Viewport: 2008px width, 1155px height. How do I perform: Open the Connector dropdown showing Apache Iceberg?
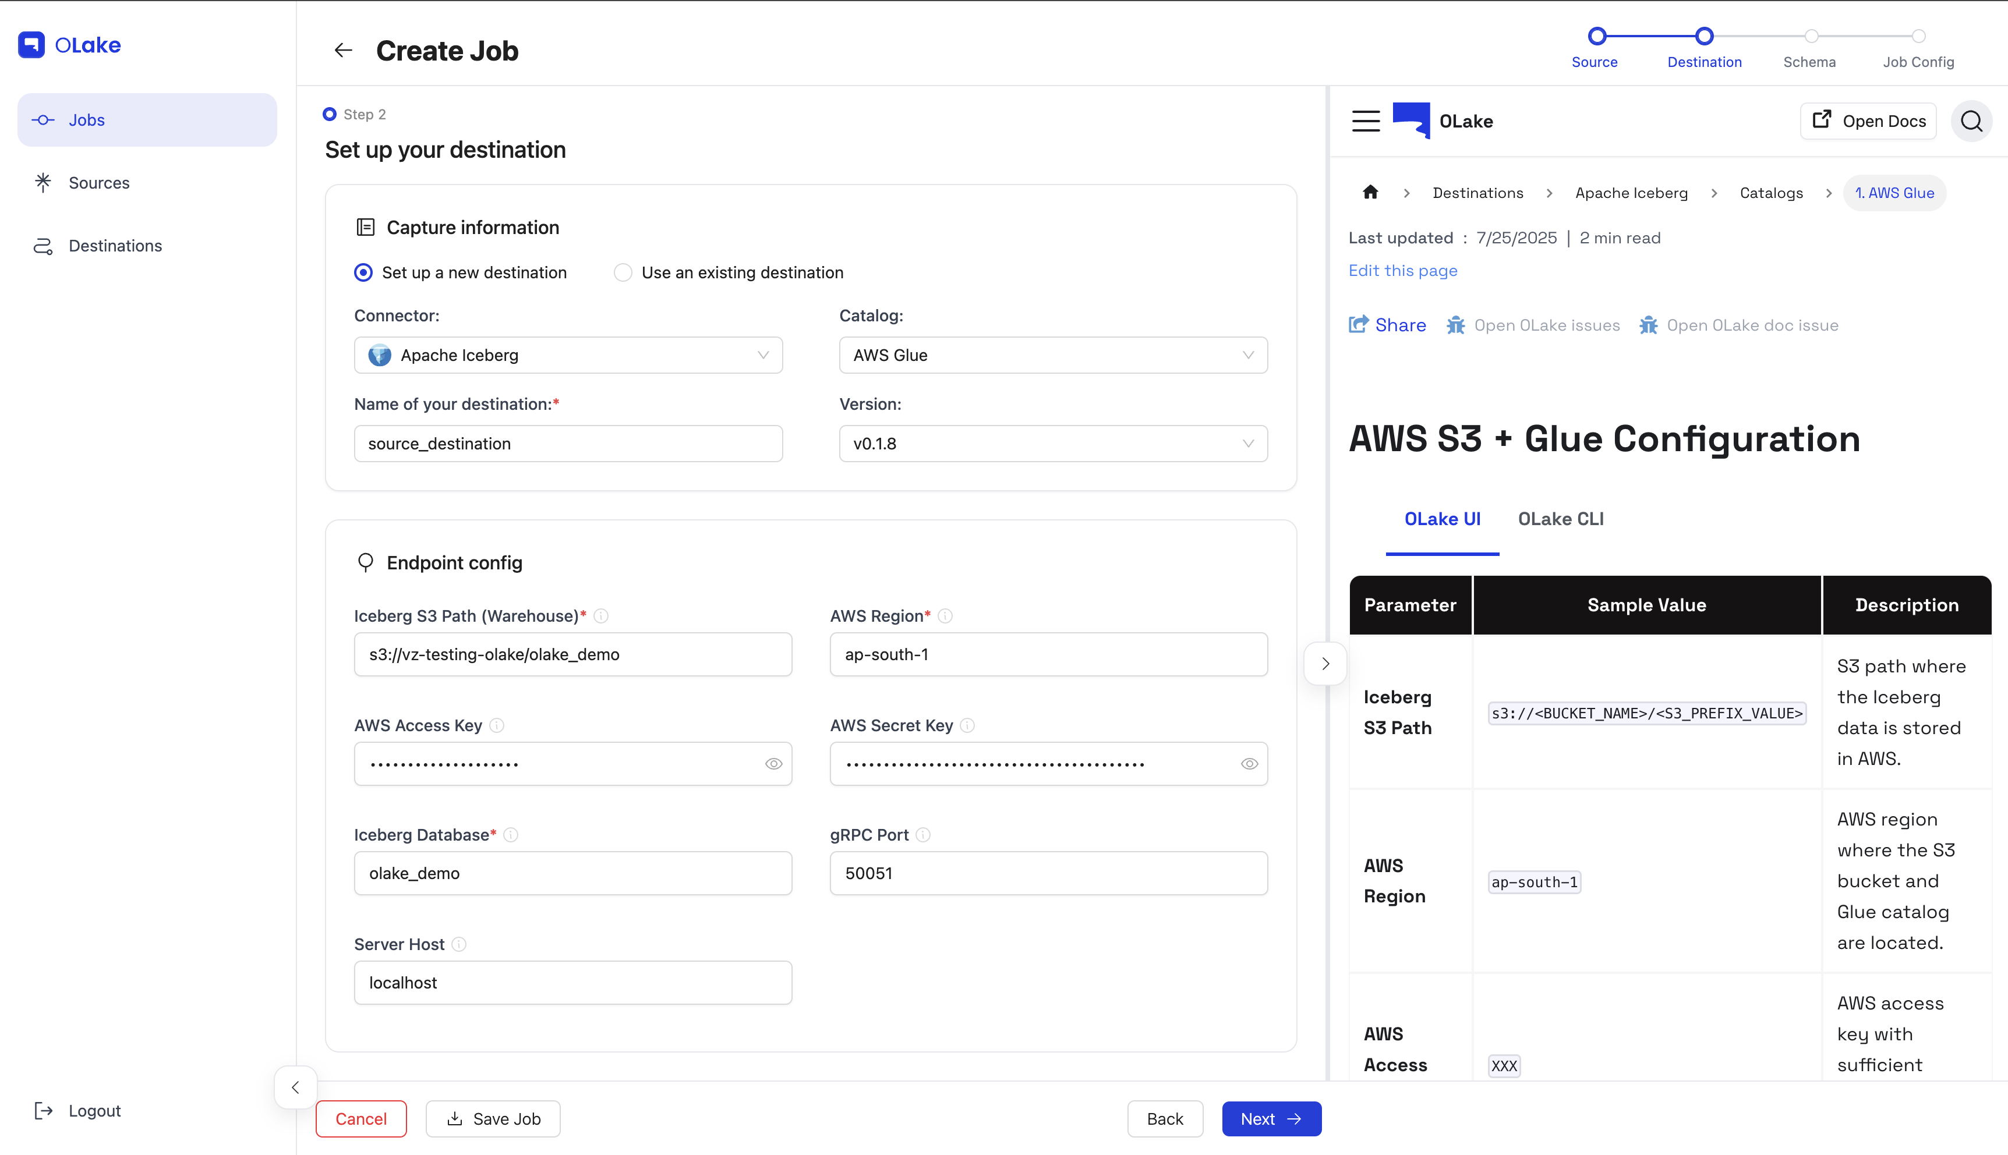[x=568, y=355]
